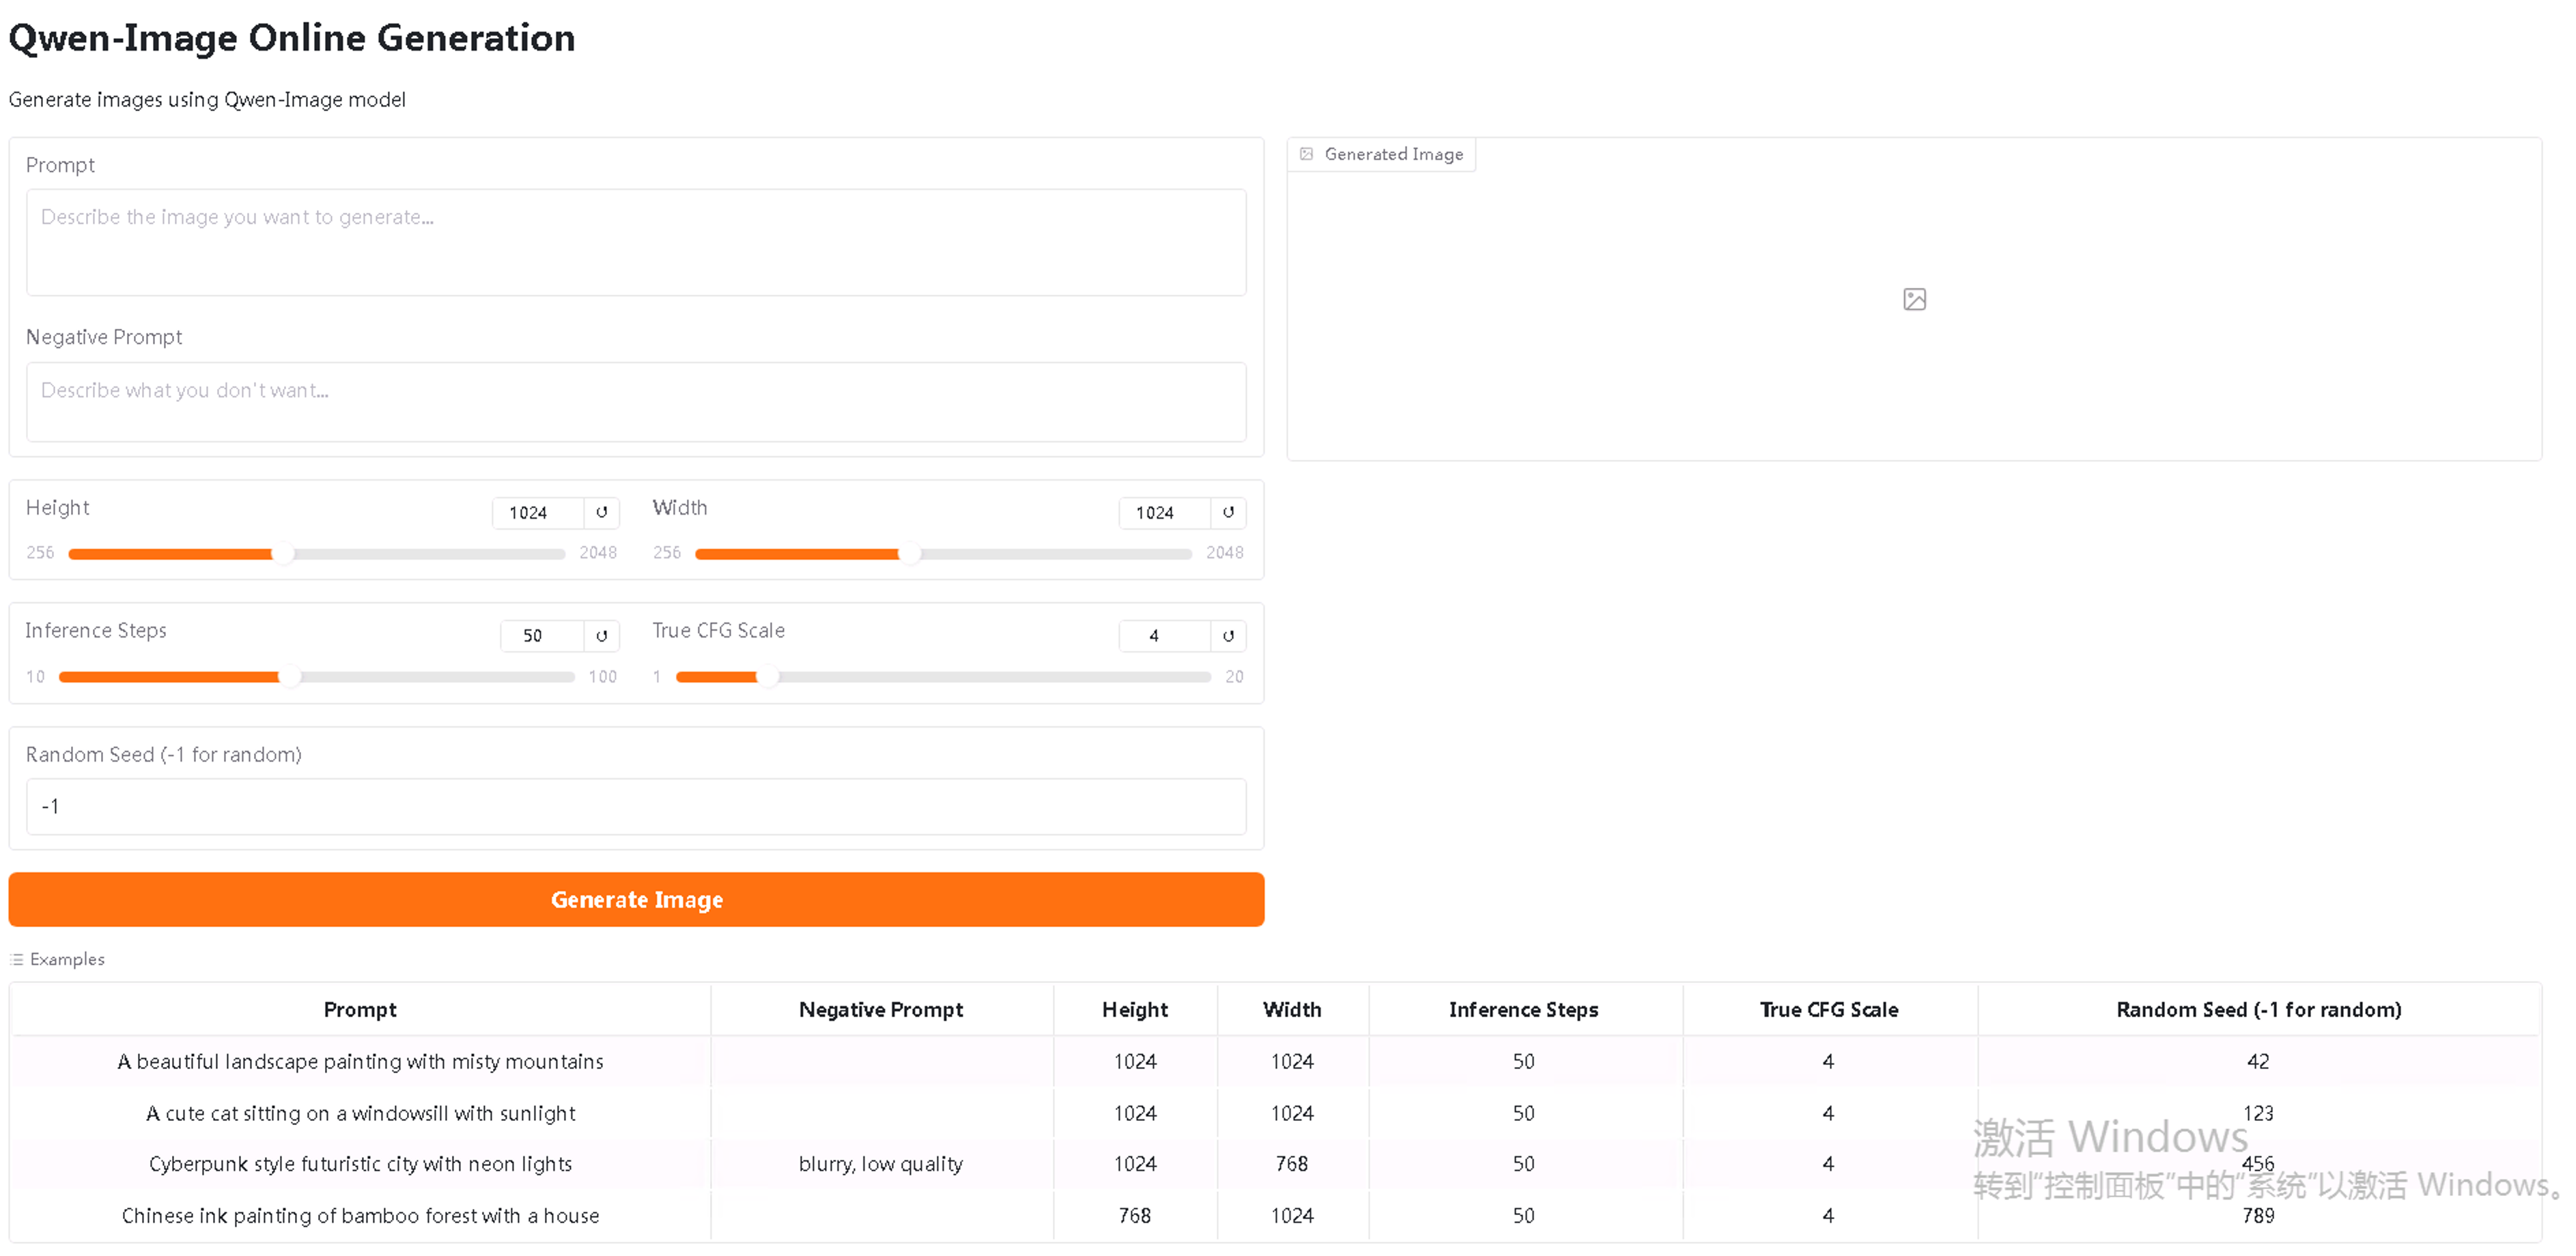Click the Examples list icon
The image size is (2576, 1256).
click(x=17, y=959)
